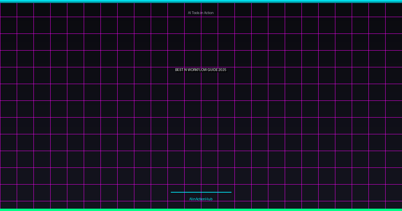The height and width of the screenshot is (211, 402).
Task: Click the word 'Tools' in the top subtitle
Action: (196, 13)
